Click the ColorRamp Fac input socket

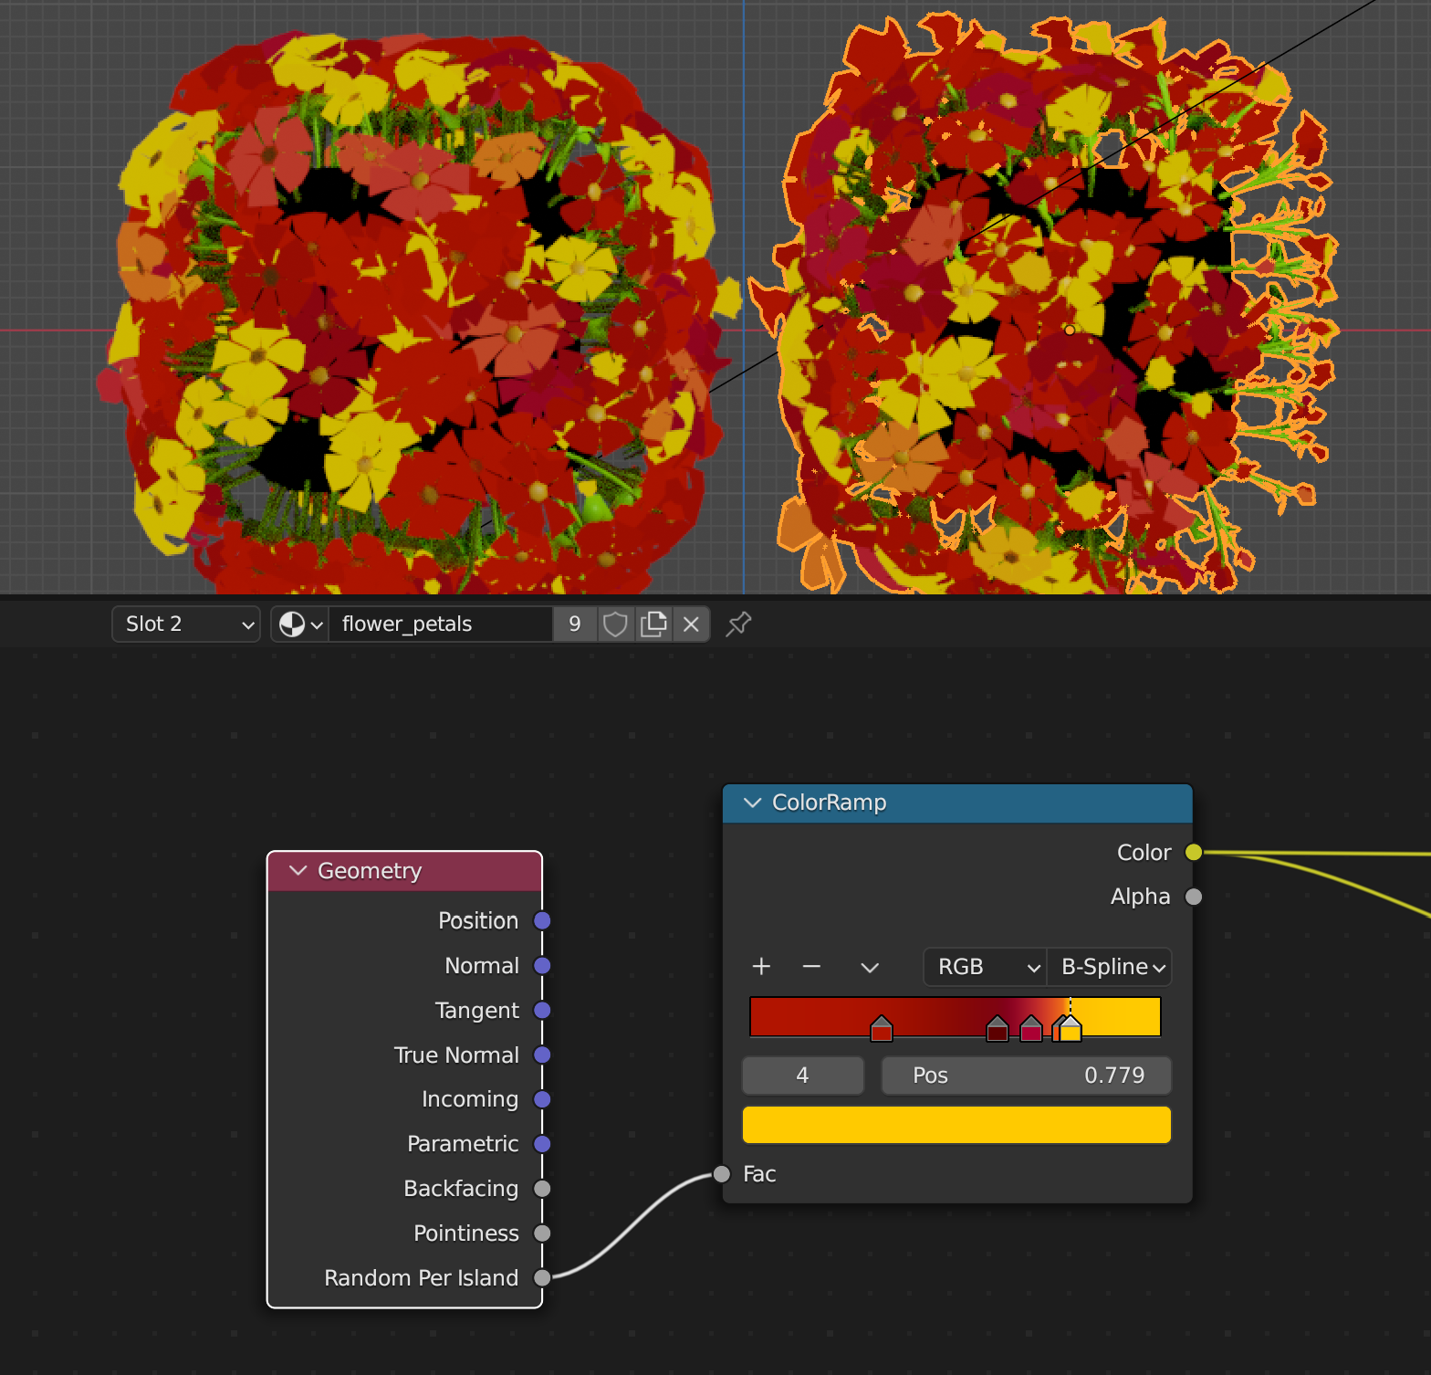722,1174
